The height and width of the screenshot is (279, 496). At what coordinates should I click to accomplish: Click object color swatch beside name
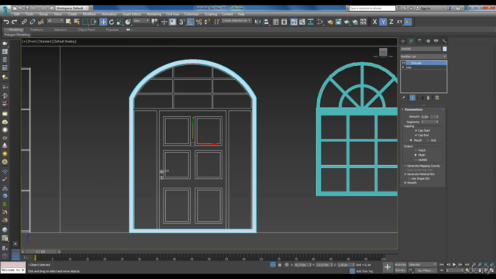click(x=444, y=49)
